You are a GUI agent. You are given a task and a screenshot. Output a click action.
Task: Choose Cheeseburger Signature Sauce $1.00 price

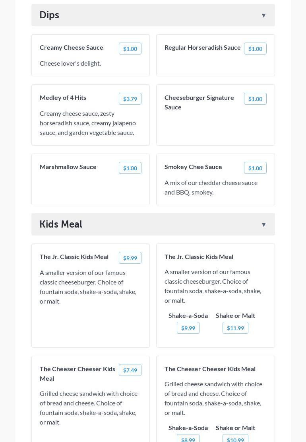(x=255, y=99)
